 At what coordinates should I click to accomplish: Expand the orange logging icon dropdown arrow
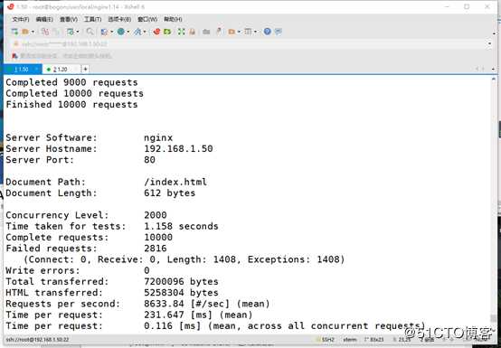pos(239,32)
